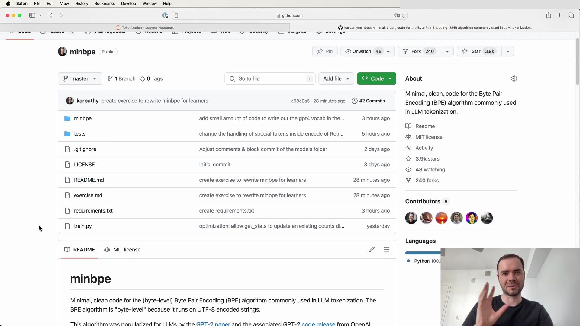Open the Reader view icon in address bar
This screenshot has height=326, width=580.
[176, 15]
